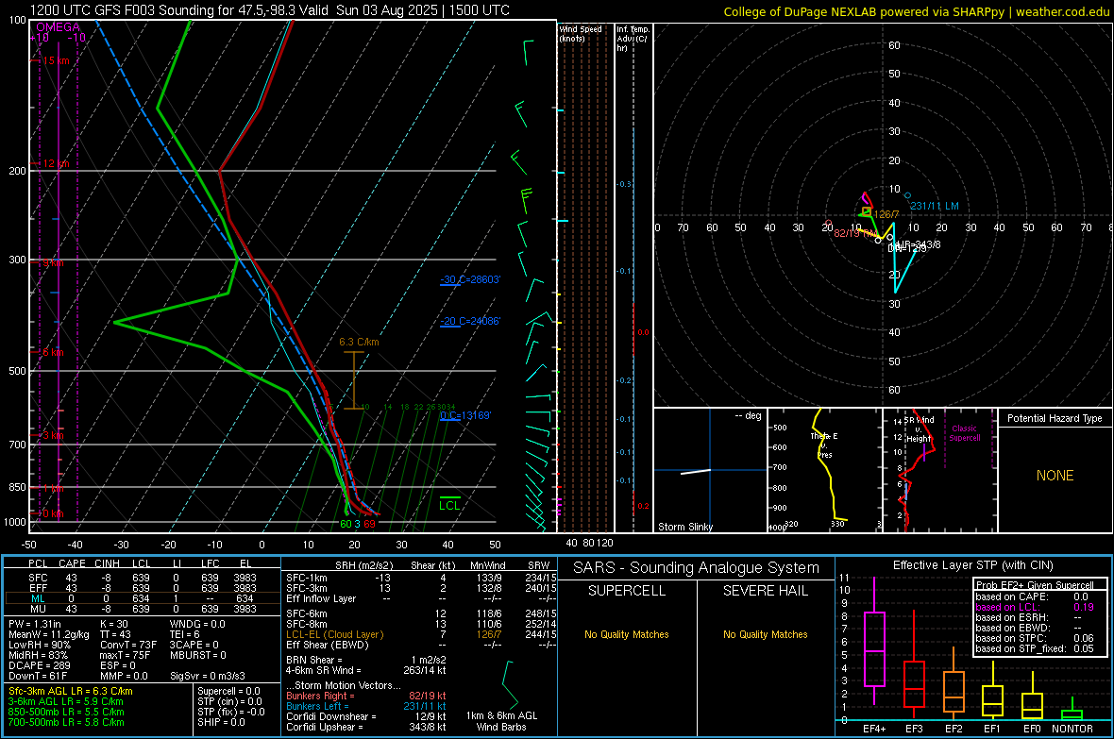The width and height of the screenshot is (1114, 739).
Task: Select the 15 km height marker
Action: click(x=56, y=60)
